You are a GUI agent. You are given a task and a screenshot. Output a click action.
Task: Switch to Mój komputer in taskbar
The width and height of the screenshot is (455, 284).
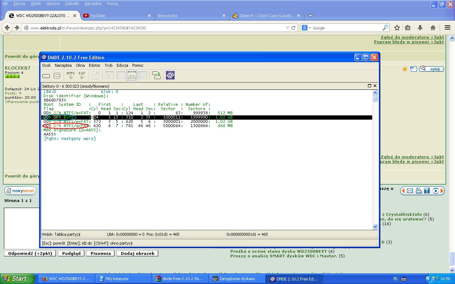click(123, 279)
